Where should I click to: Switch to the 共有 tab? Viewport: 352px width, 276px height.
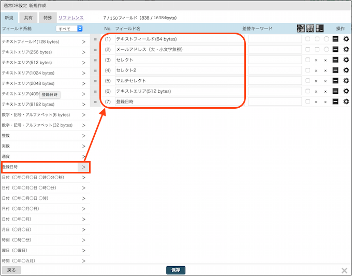tap(28, 18)
